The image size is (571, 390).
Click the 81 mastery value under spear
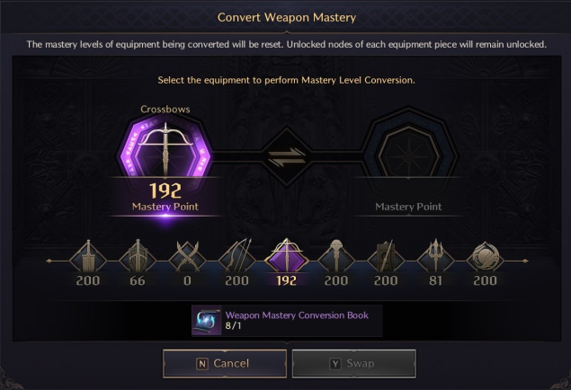pos(435,280)
